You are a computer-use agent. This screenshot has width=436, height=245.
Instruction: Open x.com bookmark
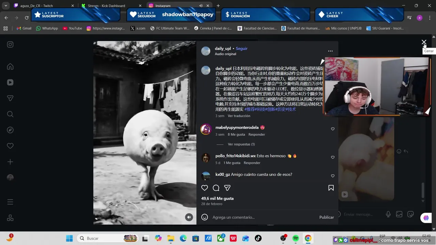click(138, 28)
